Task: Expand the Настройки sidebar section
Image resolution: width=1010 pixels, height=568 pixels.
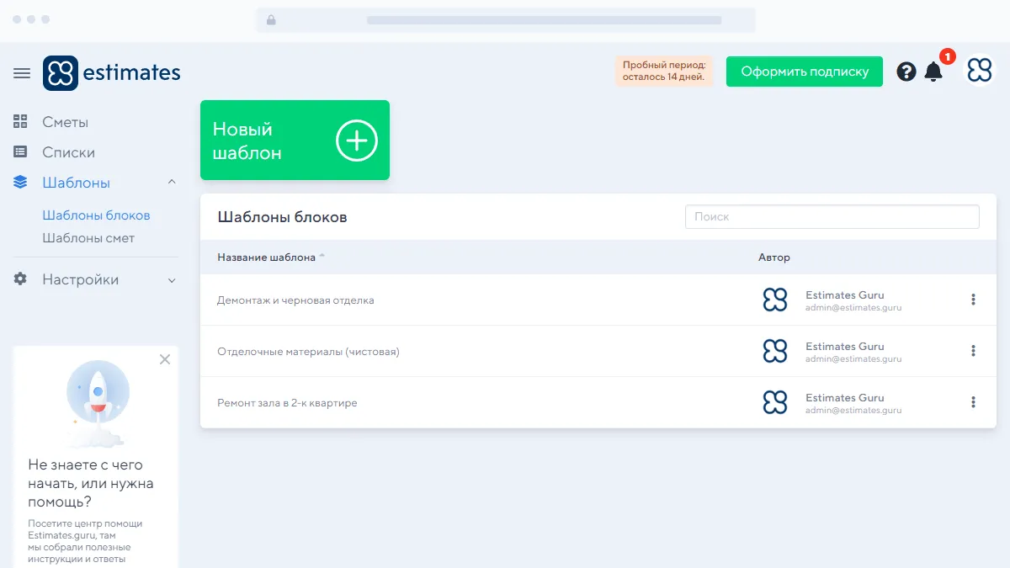Action: pyautogui.click(x=172, y=280)
